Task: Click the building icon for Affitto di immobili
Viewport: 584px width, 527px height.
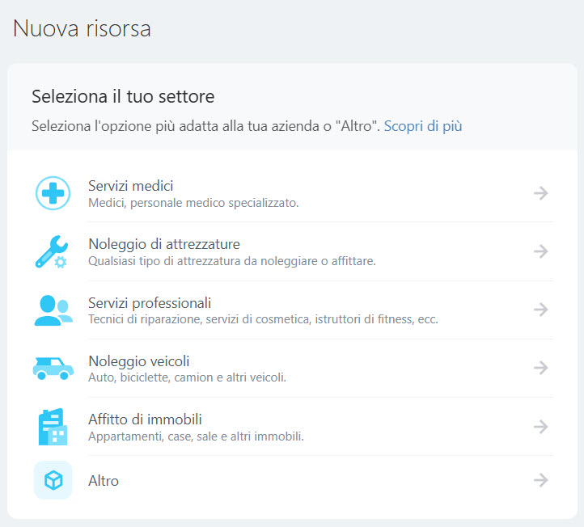Action: coord(53,427)
